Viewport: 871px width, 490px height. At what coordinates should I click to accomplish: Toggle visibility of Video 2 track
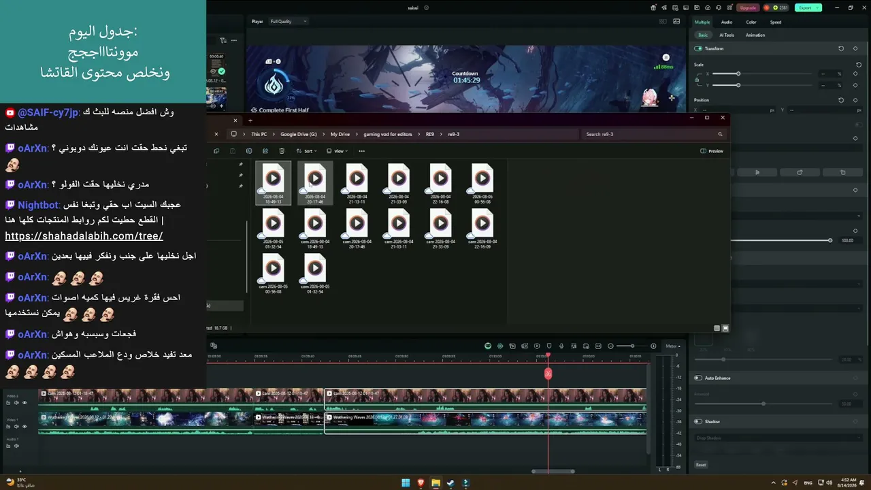coord(24,403)
